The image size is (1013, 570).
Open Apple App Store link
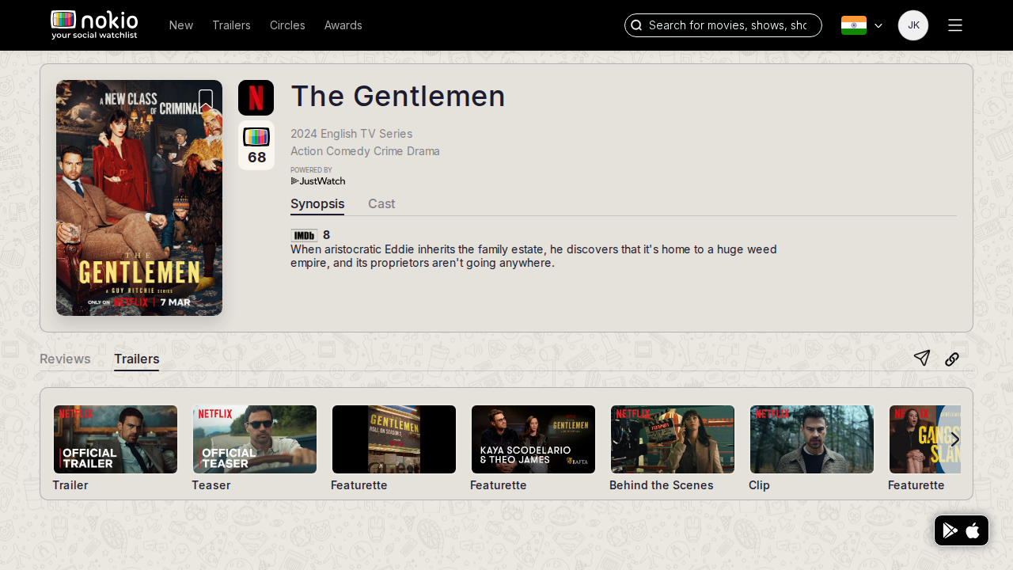tap(973, 530)
